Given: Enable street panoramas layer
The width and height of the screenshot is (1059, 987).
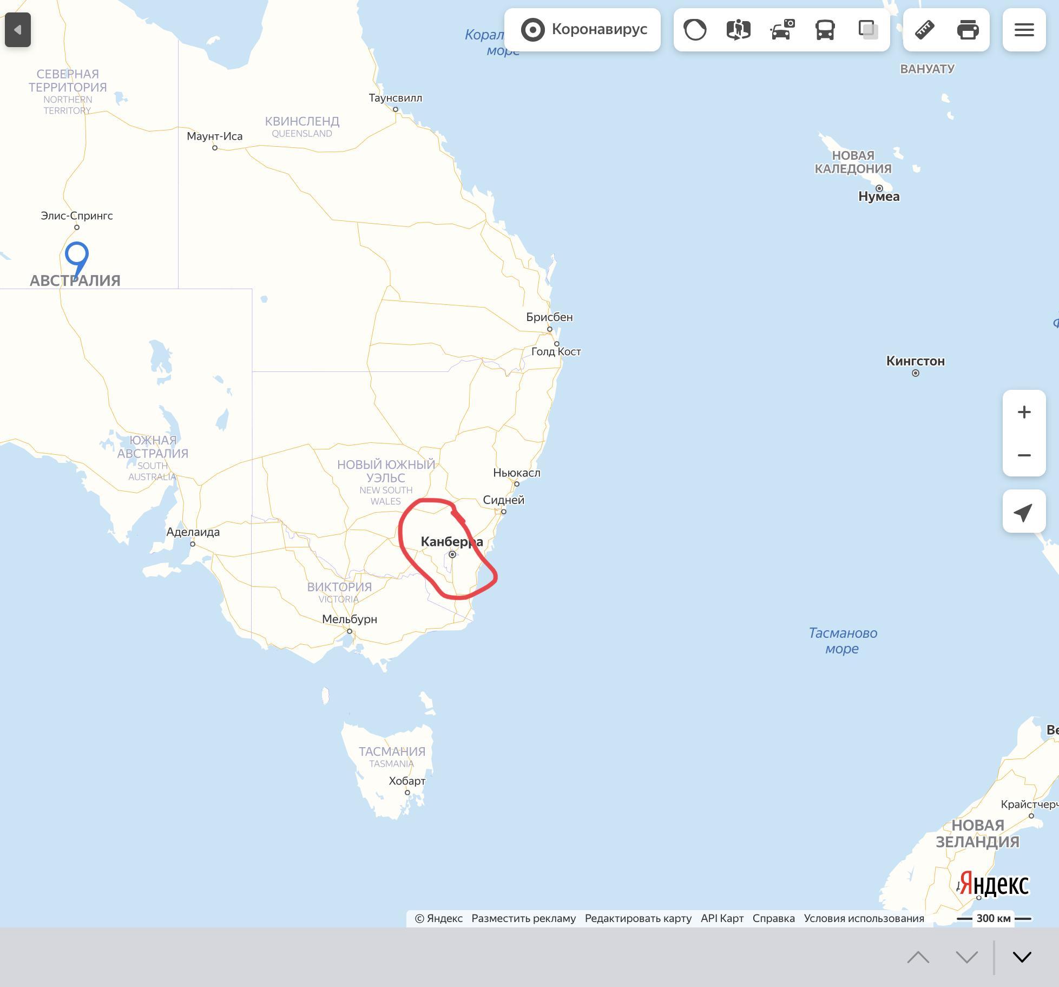Looking at the screenshot, I should 738,30.
